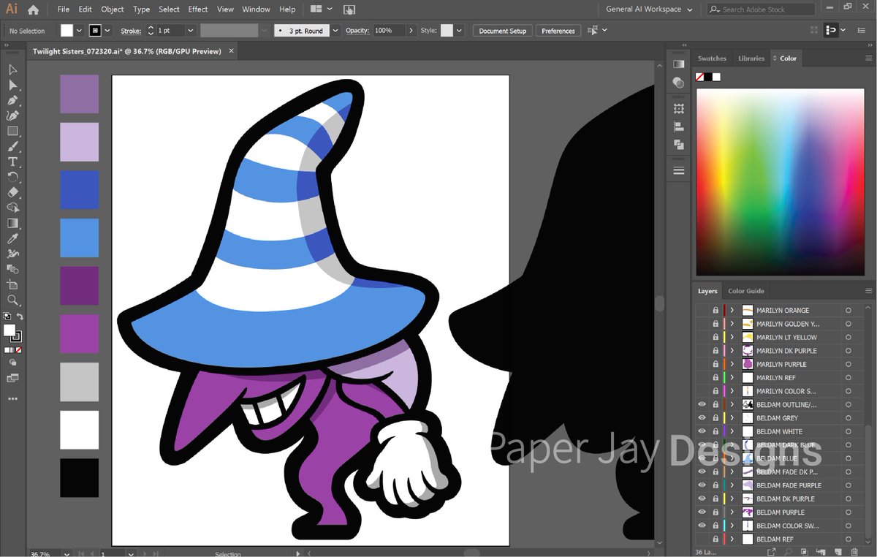Open the Object menu
This screenshot has width=877, height=557.
[113, 10]
